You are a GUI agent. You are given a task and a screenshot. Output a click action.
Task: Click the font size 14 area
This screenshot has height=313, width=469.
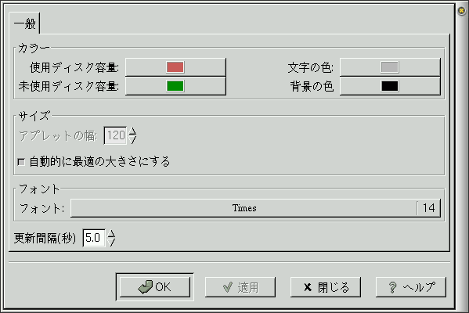428,208
